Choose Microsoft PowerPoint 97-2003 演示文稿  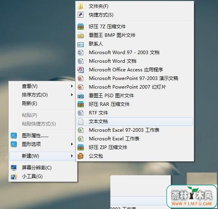click(133, 78)
